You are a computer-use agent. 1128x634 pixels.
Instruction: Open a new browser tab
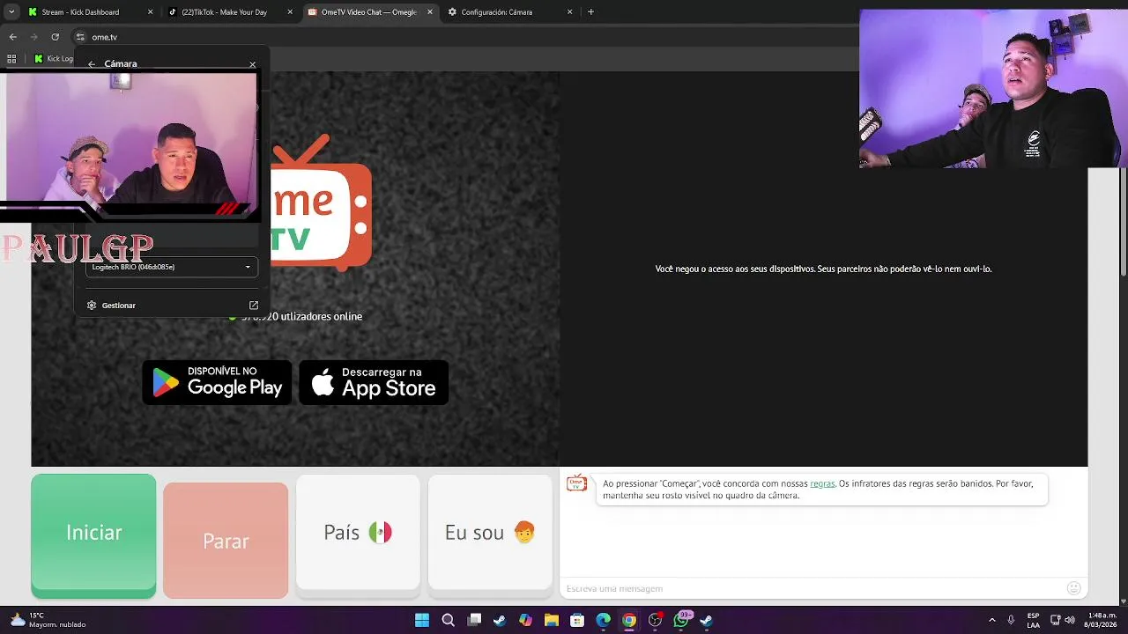[590, 12]
